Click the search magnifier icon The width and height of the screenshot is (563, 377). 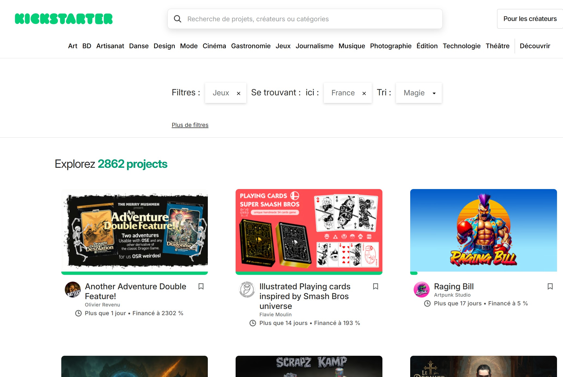point(178,19)
